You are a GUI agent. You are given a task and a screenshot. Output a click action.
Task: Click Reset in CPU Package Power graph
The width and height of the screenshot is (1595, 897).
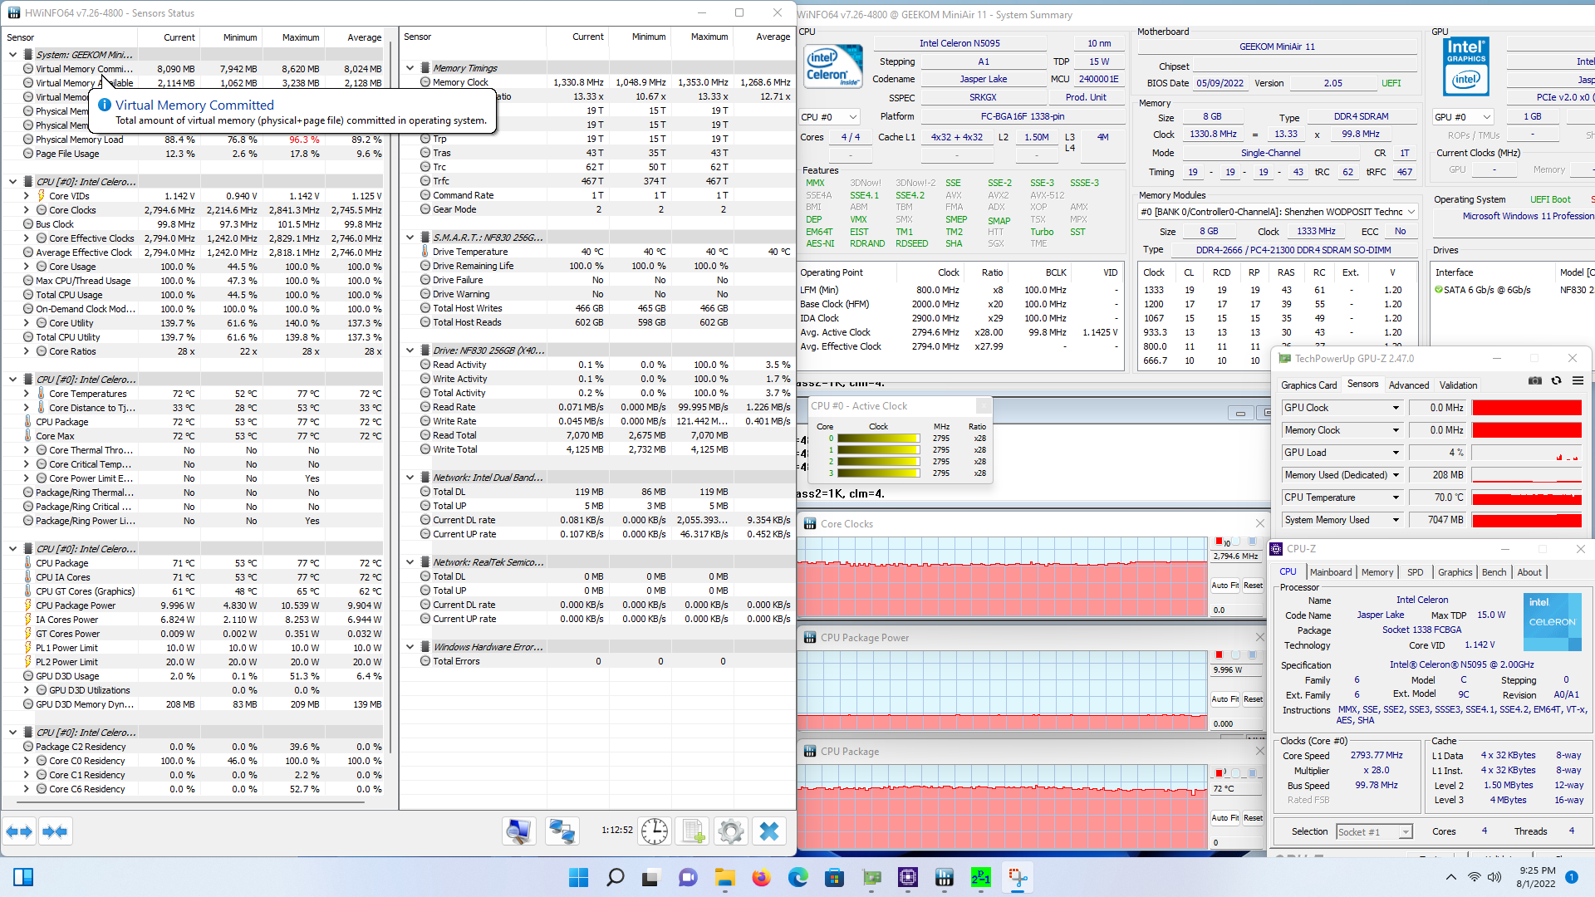tap(1253, 699)
